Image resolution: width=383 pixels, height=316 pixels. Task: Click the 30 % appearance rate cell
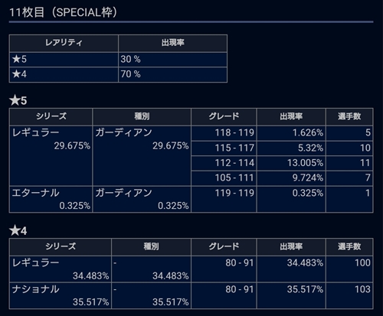coord(172,60)
